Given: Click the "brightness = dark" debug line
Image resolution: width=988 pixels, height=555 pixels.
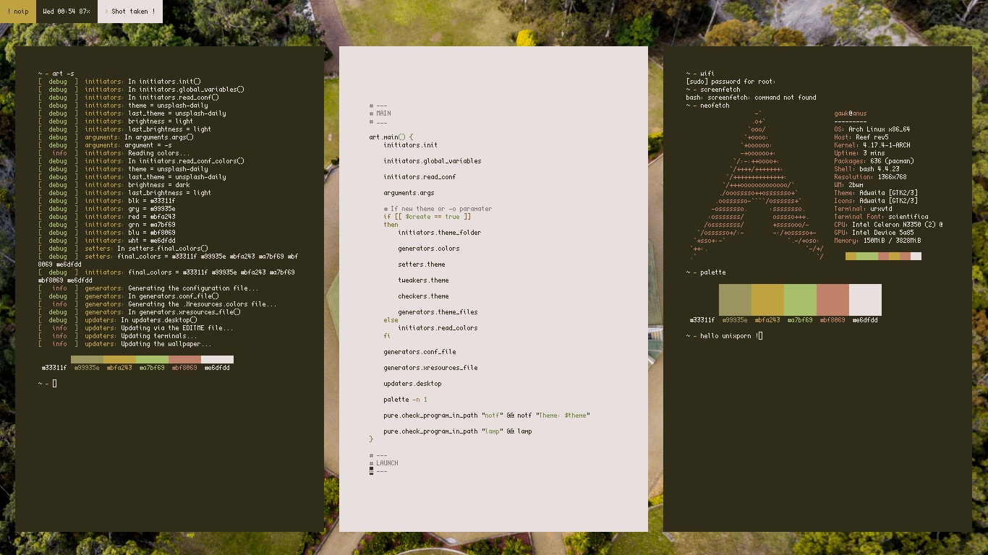Looking at the screenshot, I should pos(159,185).
